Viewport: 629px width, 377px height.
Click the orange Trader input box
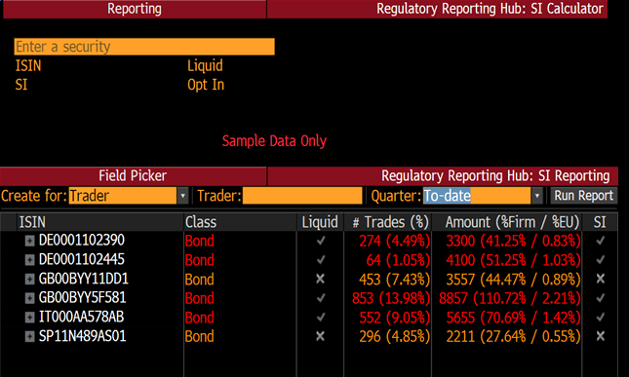302,196
